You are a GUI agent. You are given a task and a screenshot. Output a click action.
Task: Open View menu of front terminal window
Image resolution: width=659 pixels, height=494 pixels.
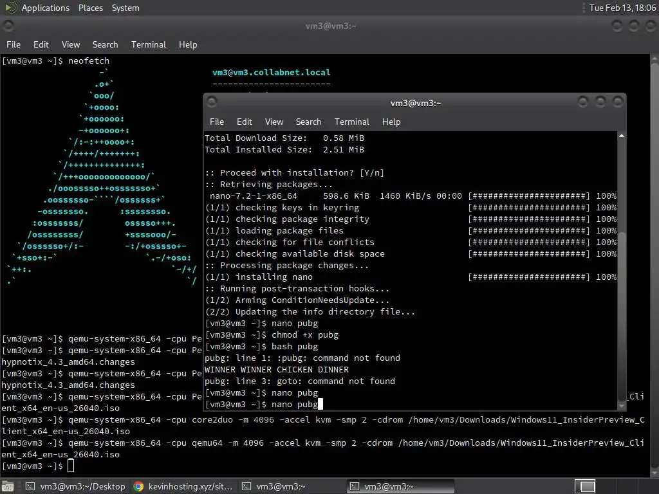(274, 122)
